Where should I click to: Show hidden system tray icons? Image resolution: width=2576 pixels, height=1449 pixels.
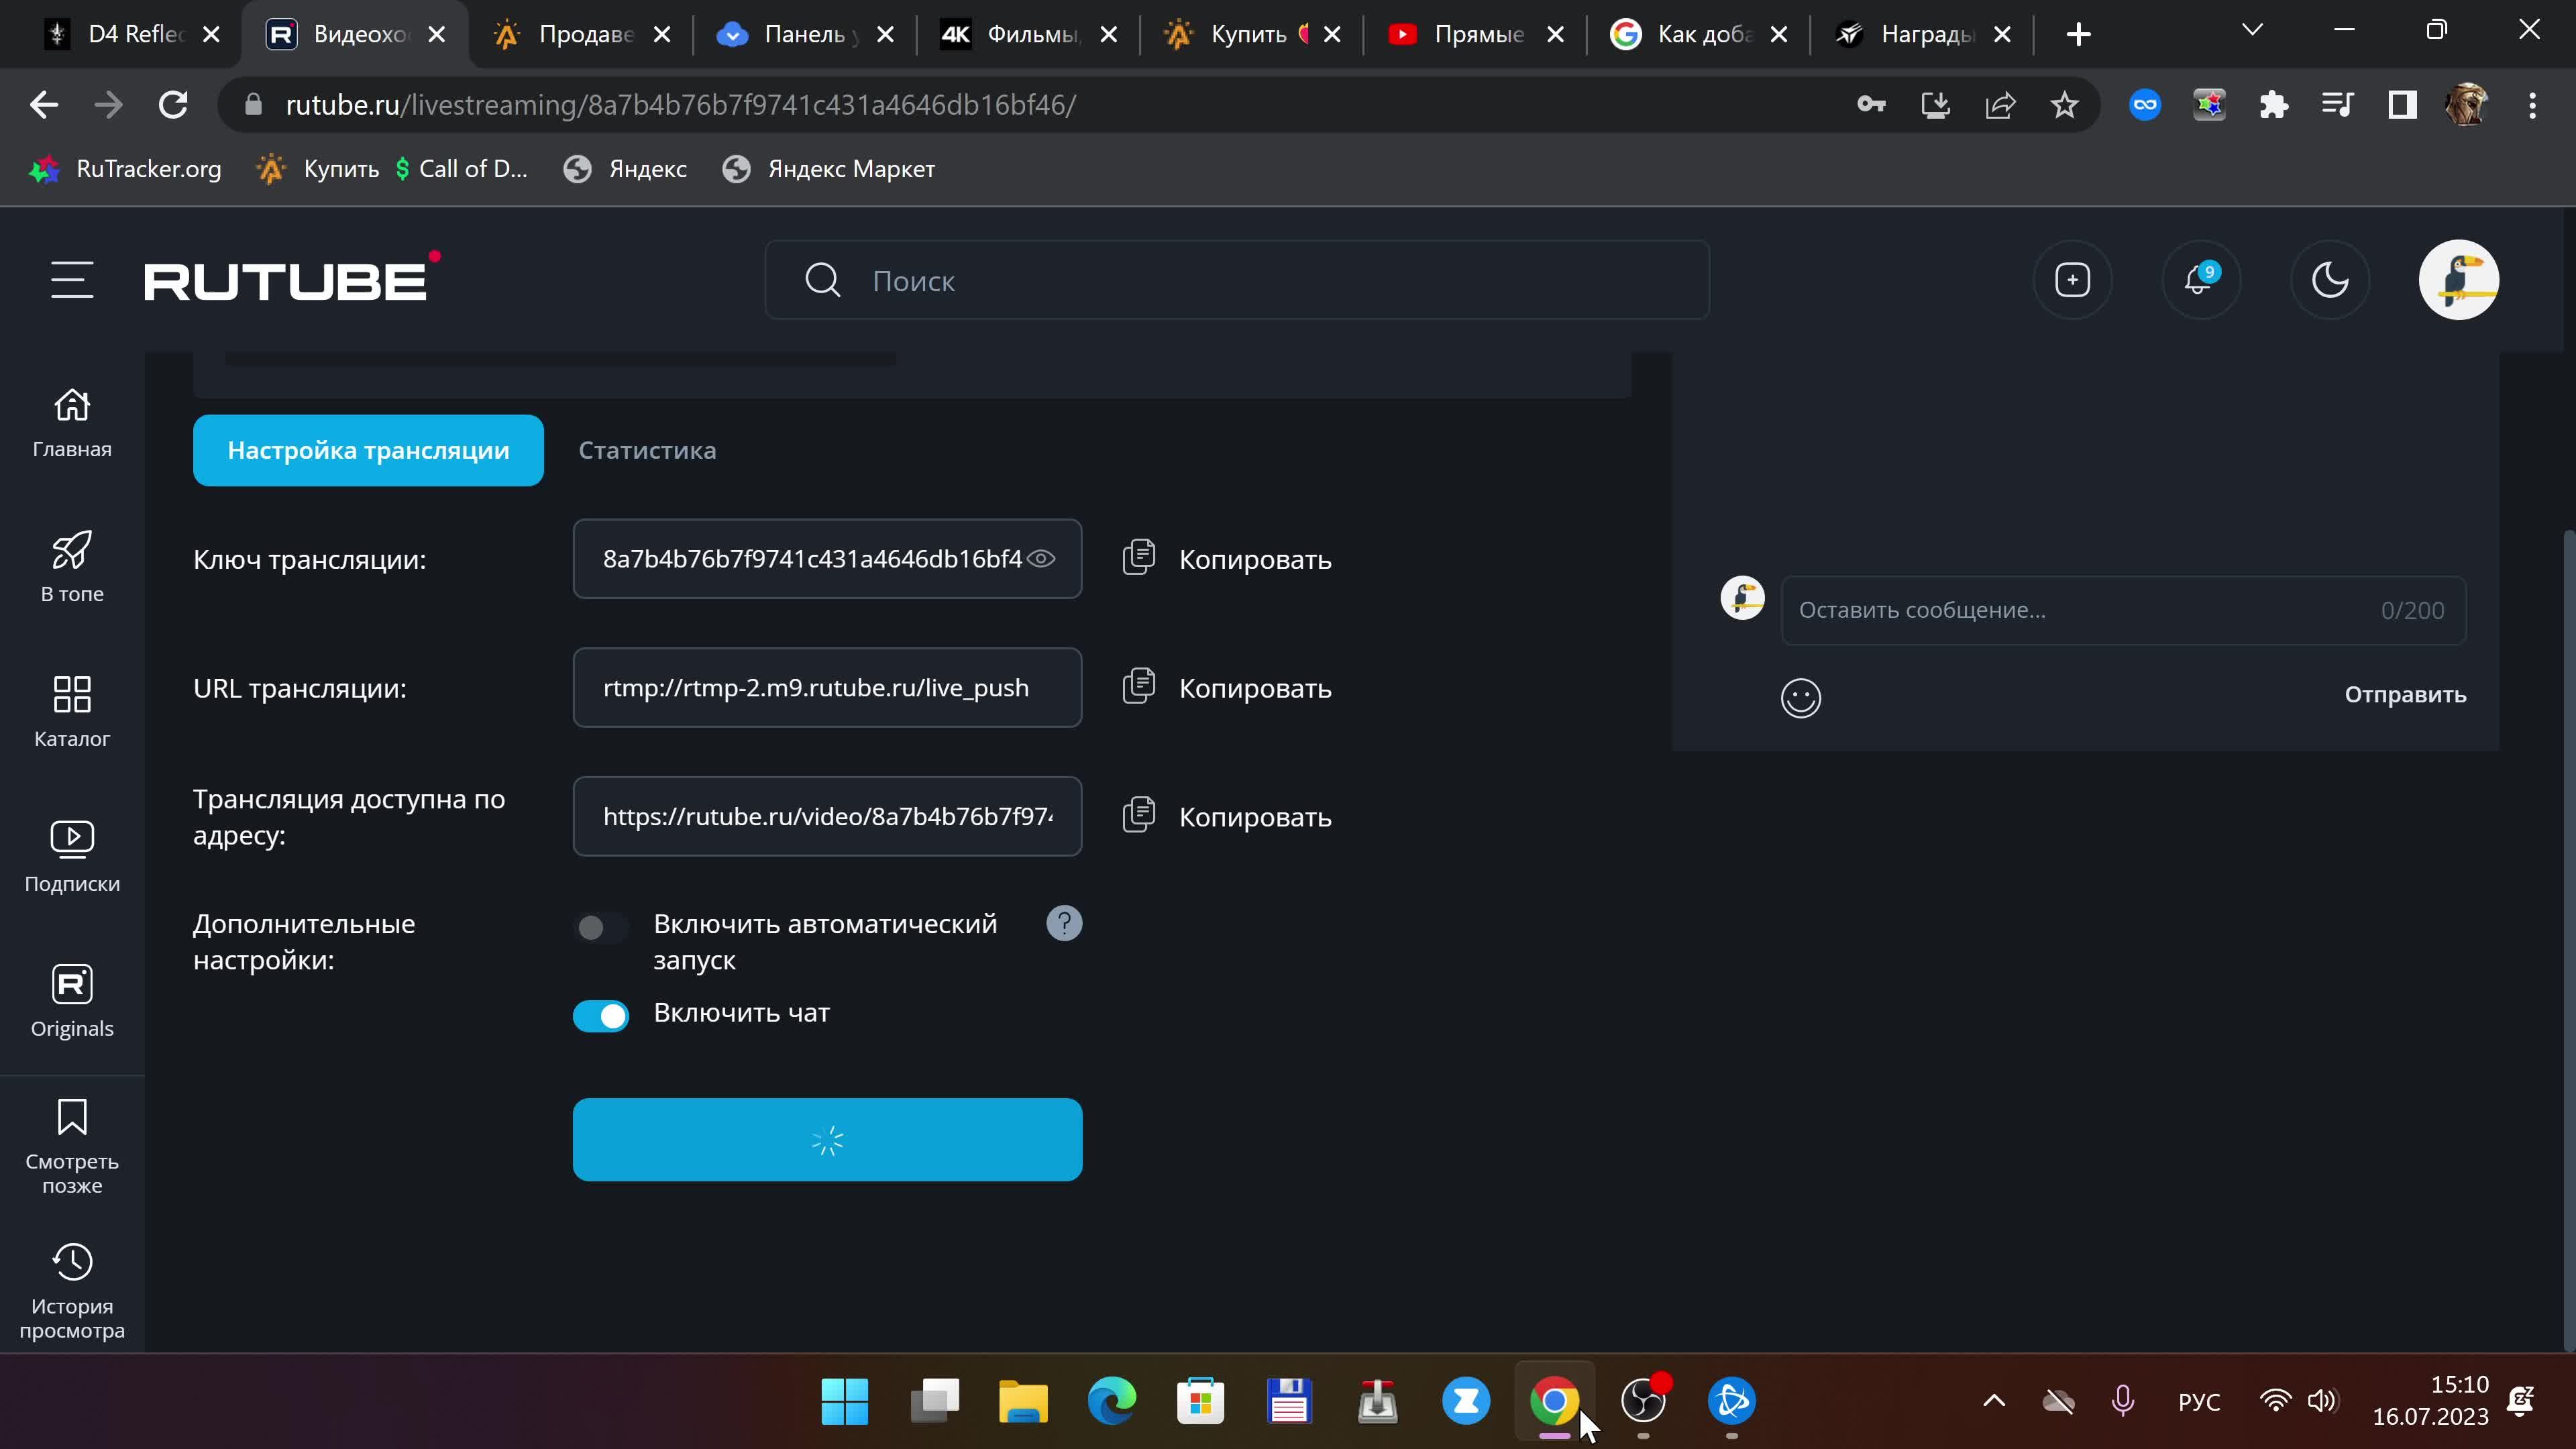tap(1993, 1400)
